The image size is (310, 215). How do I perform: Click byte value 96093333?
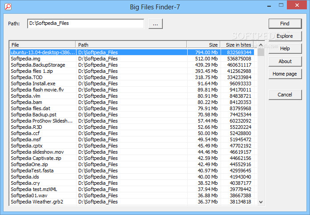pyautogui.click(x=241, y=84)
